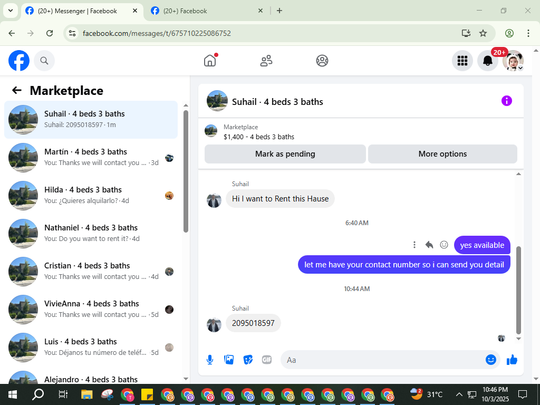This screenshot has height=405, width=540.
Task: Click the More options button
Action: pos(442,154)
